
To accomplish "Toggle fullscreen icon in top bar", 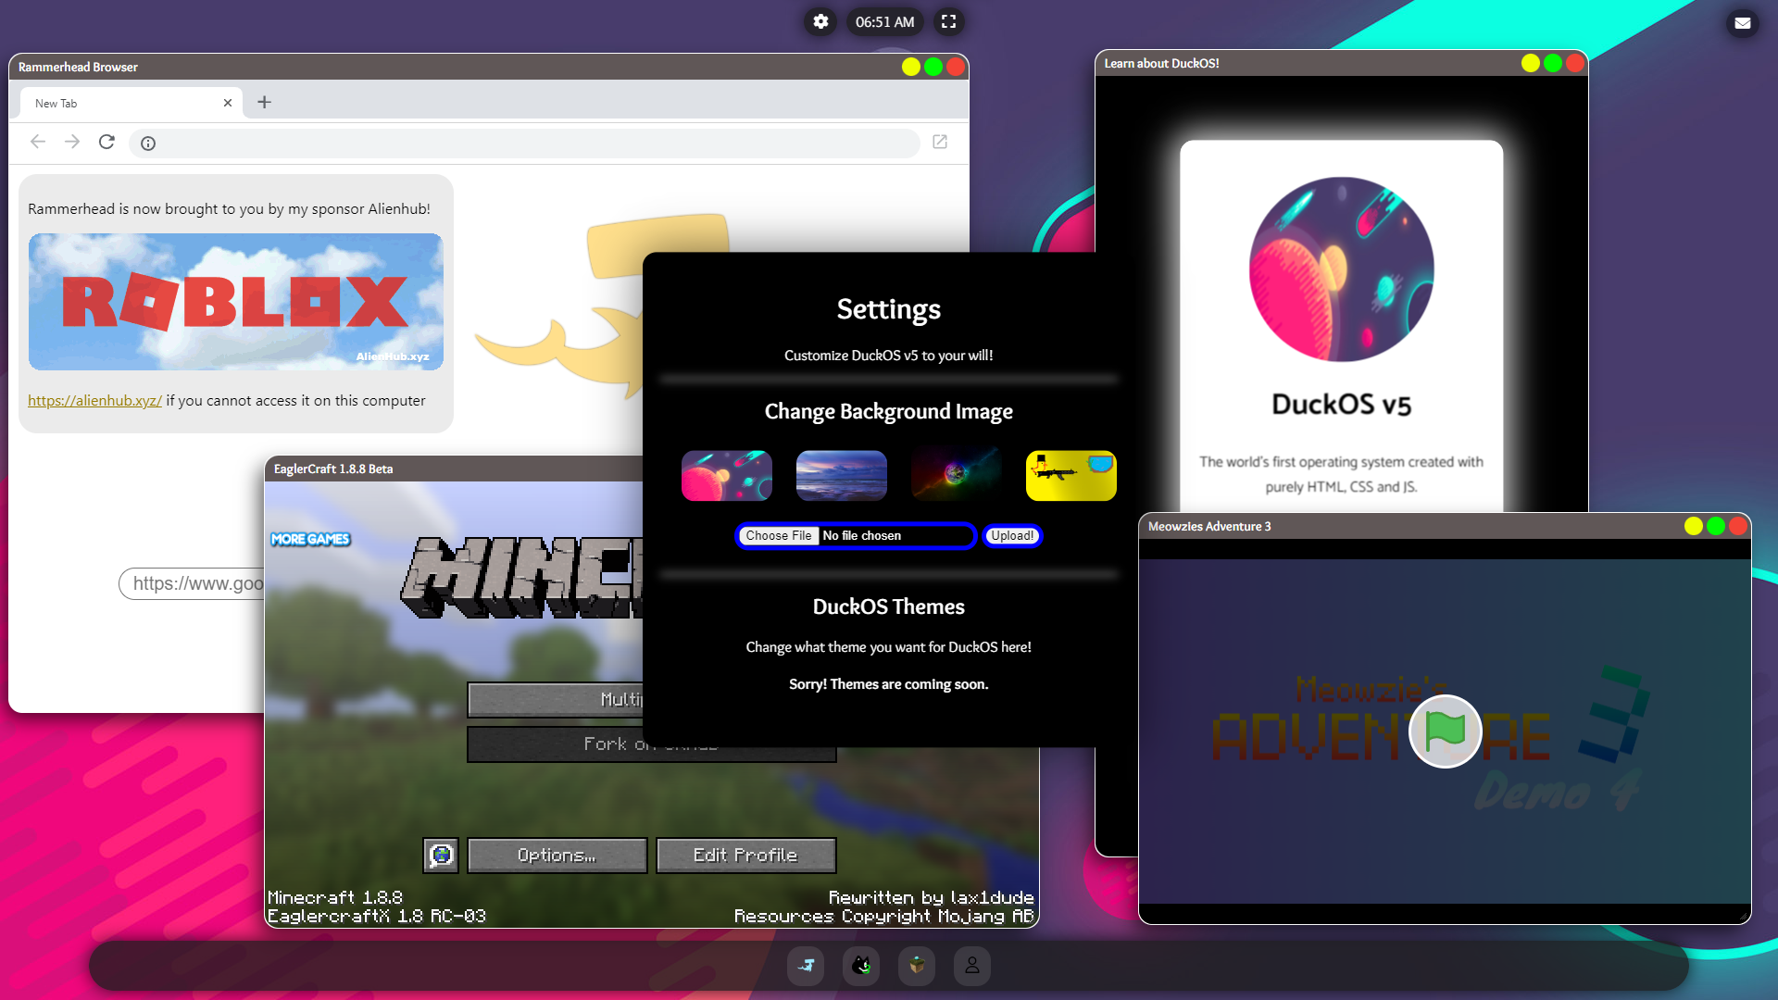I will tap(948, 21).
